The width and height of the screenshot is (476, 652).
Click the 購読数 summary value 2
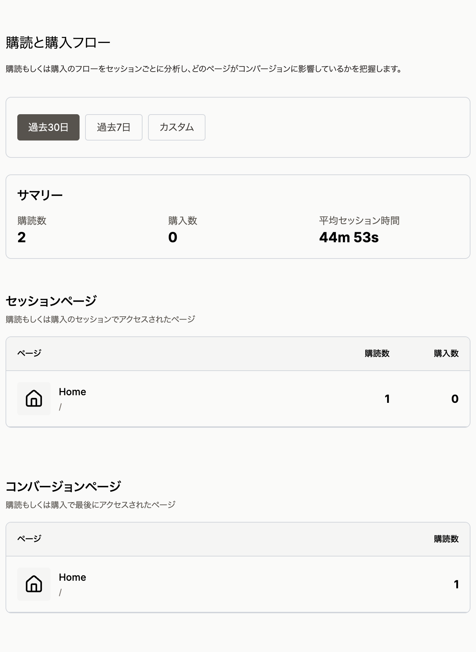21,237
